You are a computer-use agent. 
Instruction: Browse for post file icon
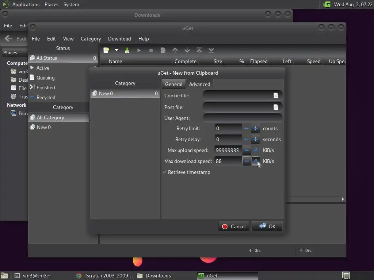tap(276, 107)
